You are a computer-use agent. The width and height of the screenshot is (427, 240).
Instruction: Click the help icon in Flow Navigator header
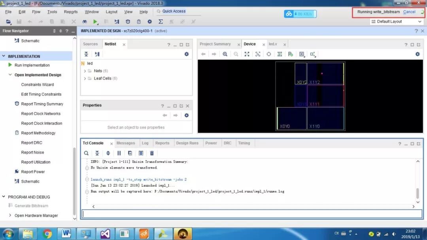pos(67,31)
